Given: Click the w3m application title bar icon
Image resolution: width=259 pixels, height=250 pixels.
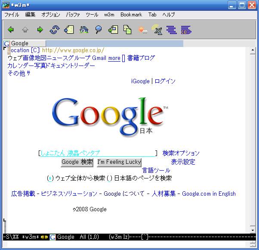Looking at the screenshot, I should point(6,5).
